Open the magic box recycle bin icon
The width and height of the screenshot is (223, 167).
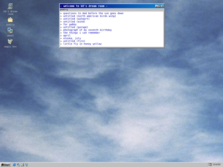tap(10, 43)
